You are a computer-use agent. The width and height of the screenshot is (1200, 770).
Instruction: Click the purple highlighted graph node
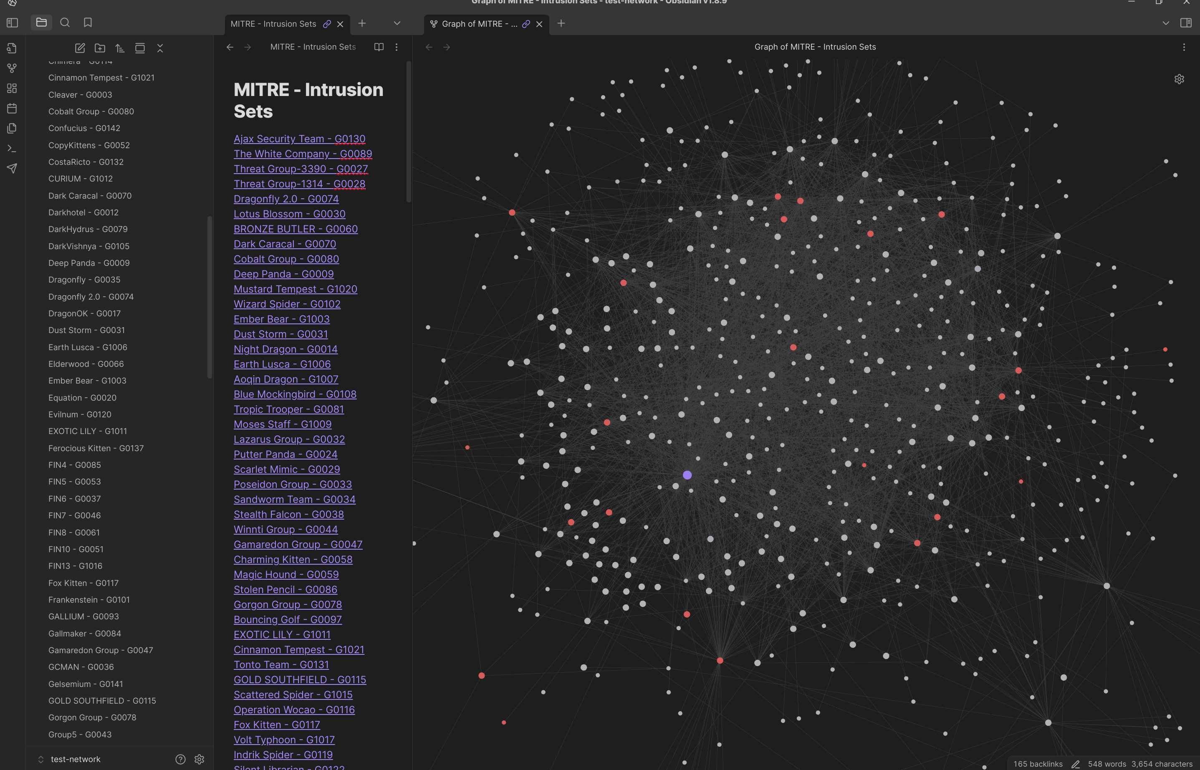[x=687, y=475]
